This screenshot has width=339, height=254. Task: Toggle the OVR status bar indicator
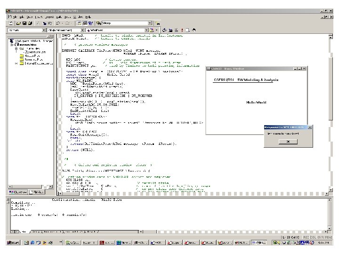321,237
